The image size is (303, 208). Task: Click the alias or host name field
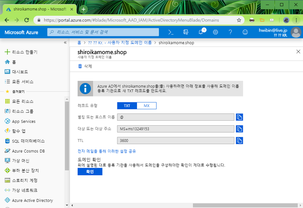coord(175,117)
